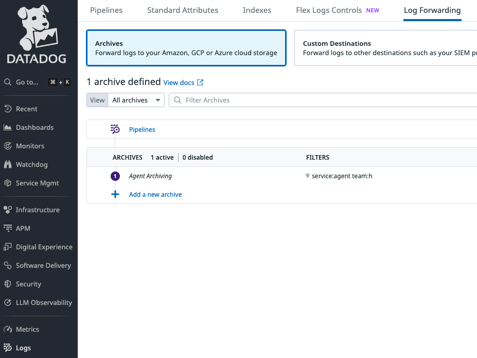
Task: Open the All archives view dropdown
Action: 136,100
